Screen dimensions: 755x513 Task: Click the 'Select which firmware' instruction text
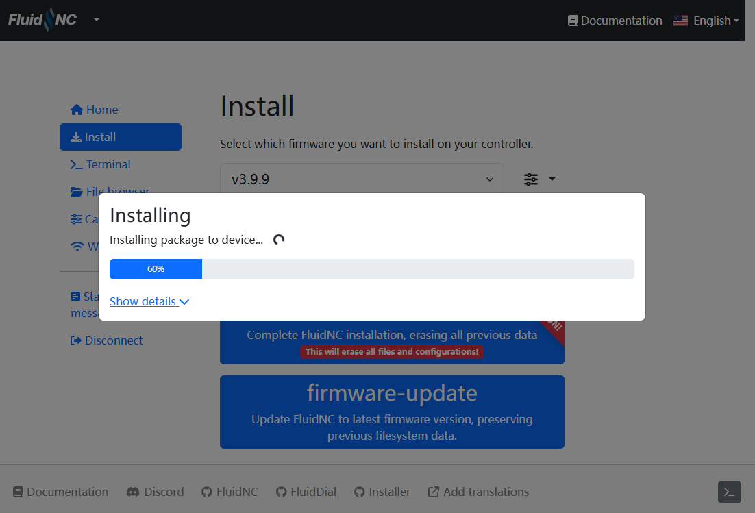point(377,144)
